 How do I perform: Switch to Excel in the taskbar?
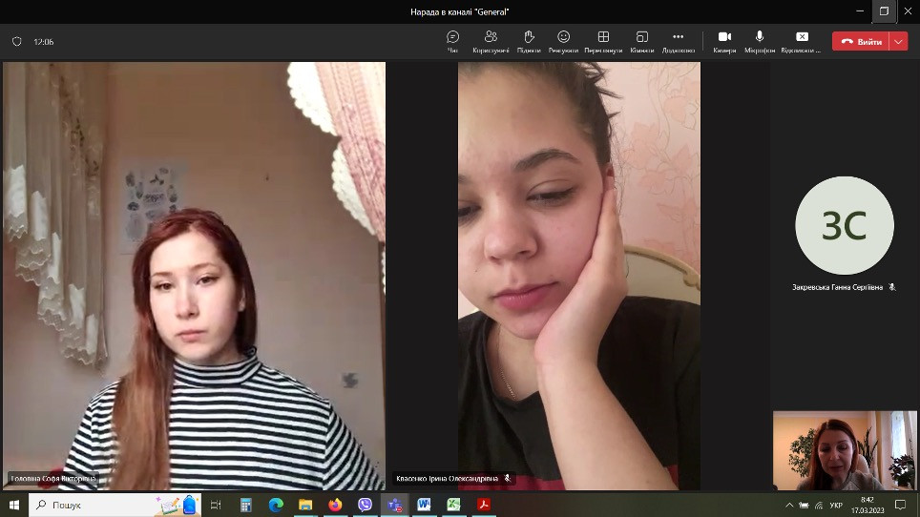pyautogui.click(x=453, y=505)
